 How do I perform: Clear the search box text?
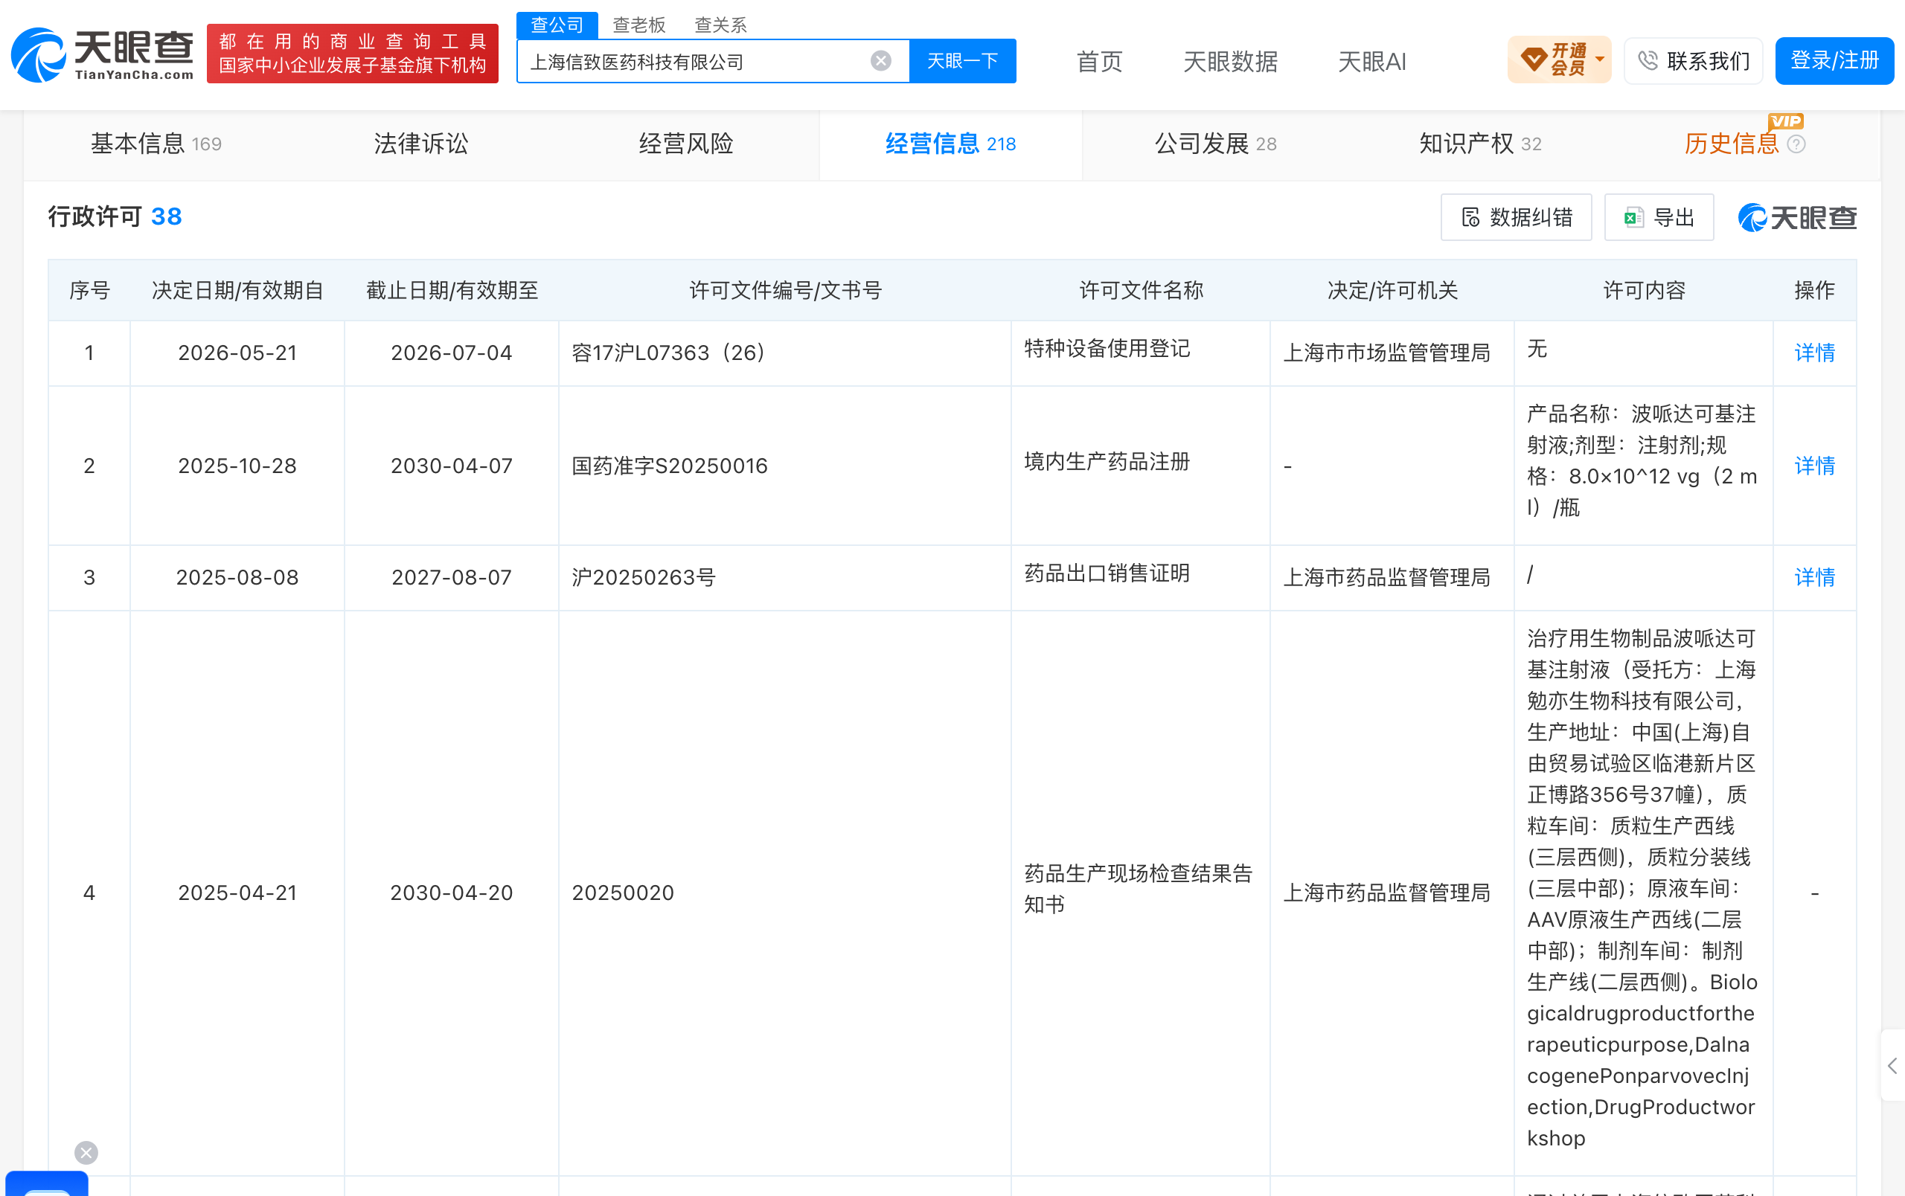coord(880,61)
